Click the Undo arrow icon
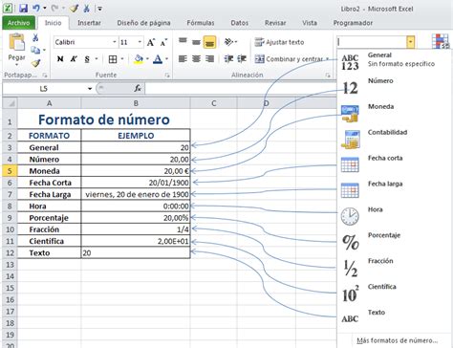The height and width of the screenshot is (348, 453). [36, 9]
